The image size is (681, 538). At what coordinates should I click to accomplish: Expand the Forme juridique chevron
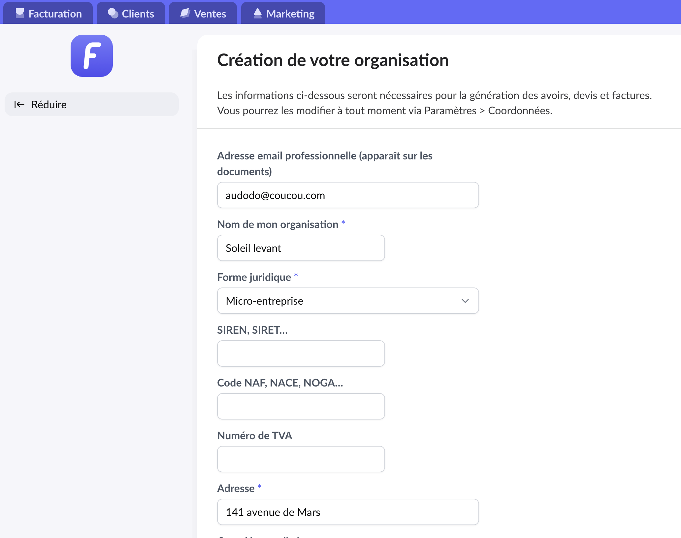[x=465, y=301]
